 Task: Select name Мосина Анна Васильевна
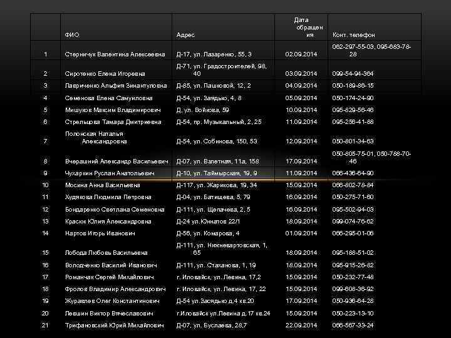[103, 185]
